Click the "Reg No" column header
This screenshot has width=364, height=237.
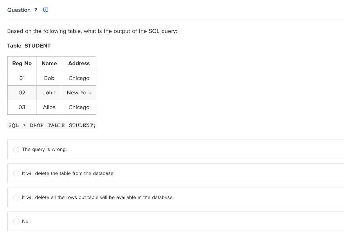[22, 64]
